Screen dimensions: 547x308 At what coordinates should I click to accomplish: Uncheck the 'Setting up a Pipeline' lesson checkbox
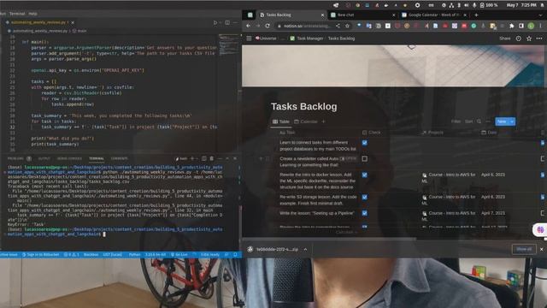tap(365, 213)
